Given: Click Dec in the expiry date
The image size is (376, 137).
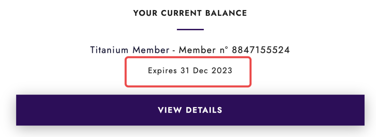Looking at the screenshot, I should click(200, 71).
